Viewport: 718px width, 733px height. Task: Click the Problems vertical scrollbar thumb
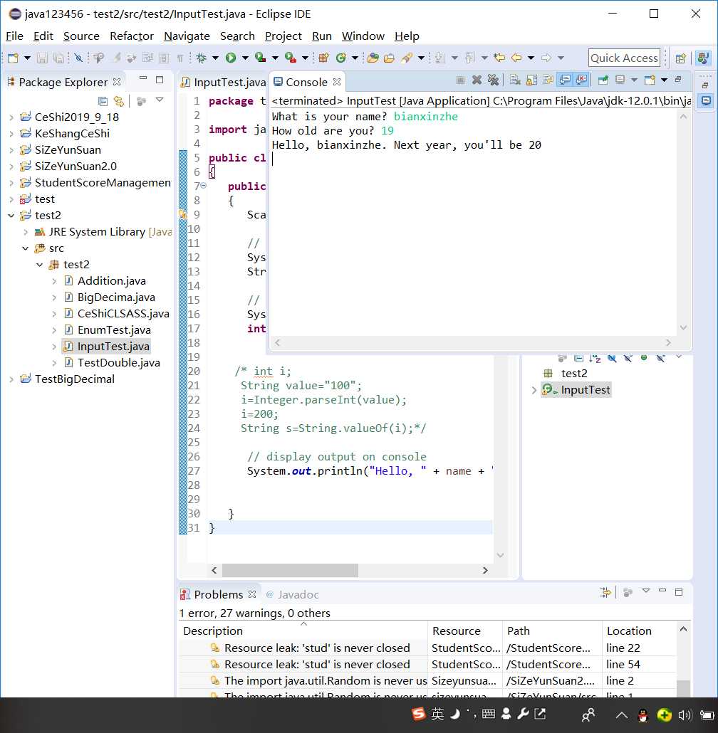683,689
